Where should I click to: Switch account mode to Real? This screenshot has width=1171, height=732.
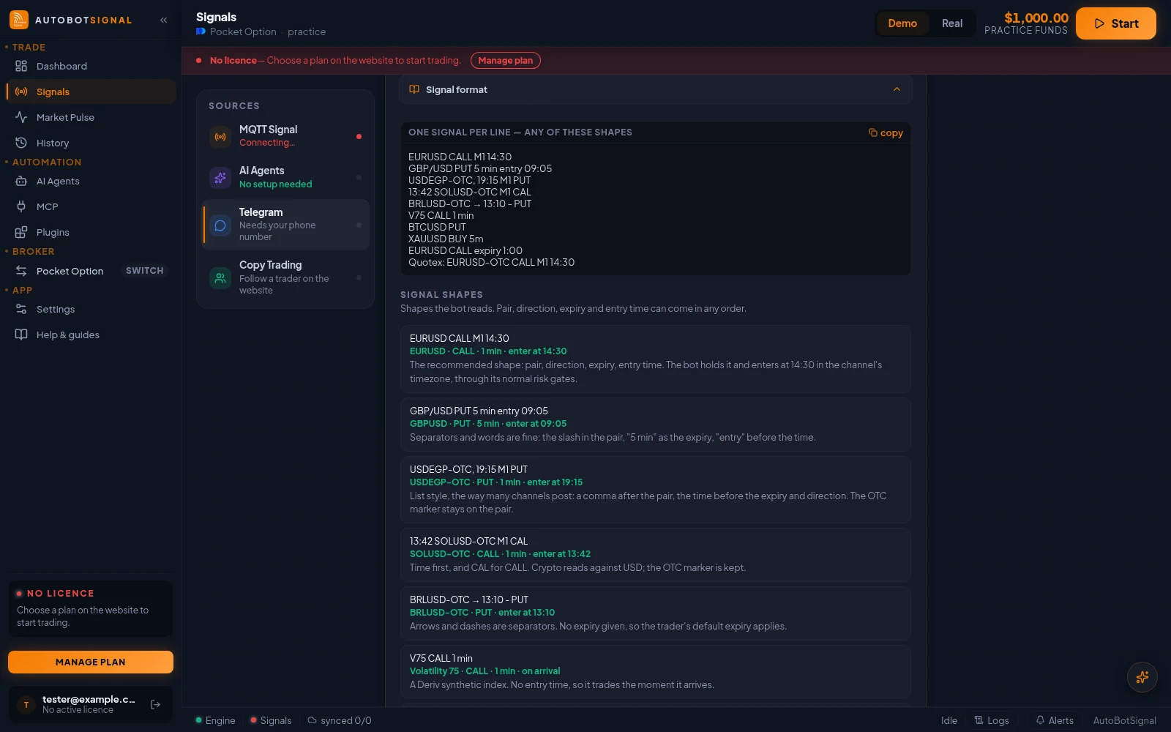[x=952, y=23]
